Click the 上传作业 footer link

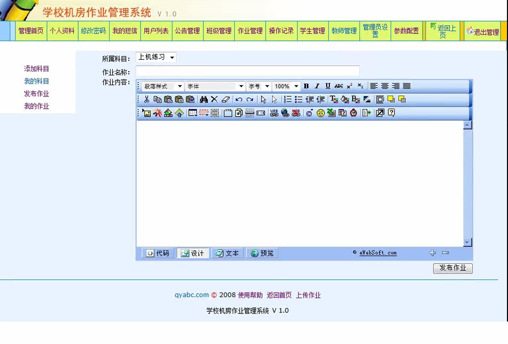click(308, 295)
